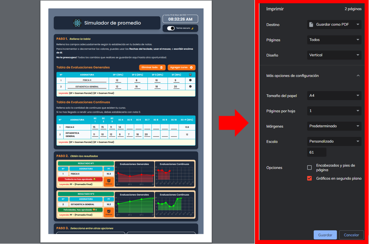
Task: Click the scale value field showing 61
Action: tap(317, 152)
